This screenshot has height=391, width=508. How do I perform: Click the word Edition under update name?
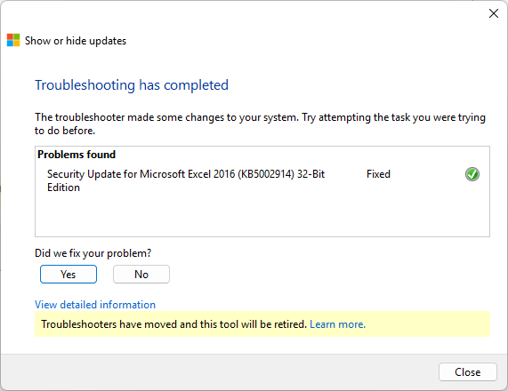click(x=63, y=188)
